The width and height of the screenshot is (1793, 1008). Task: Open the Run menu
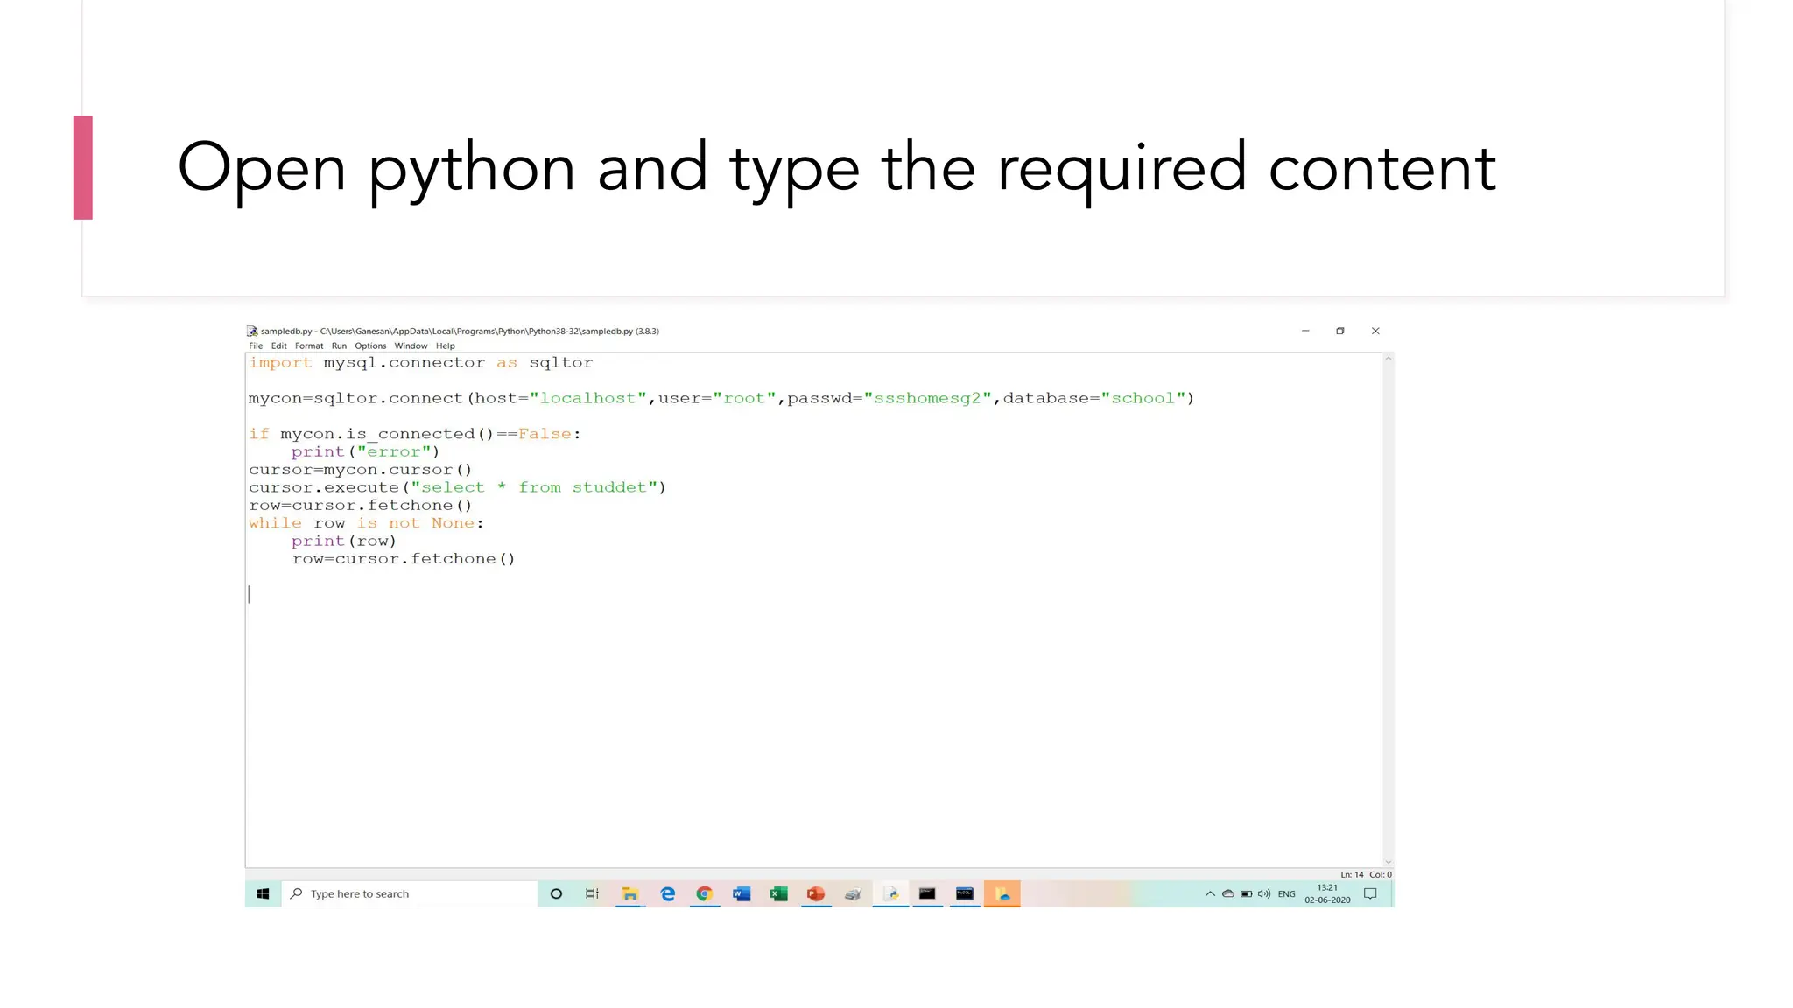coord(339,346)
